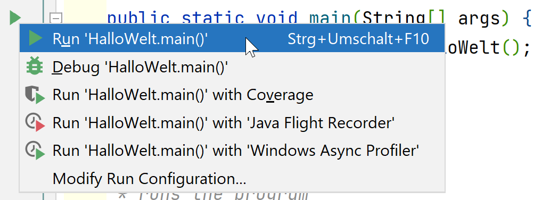Click the green bug Debug icon
This screenshot has height=200, width=550.
coord(35,66)
